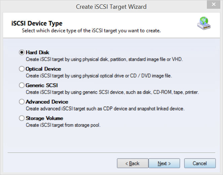223x175 pixels.
Task: Go back with the < Back button
Action: tap(133, 163)
